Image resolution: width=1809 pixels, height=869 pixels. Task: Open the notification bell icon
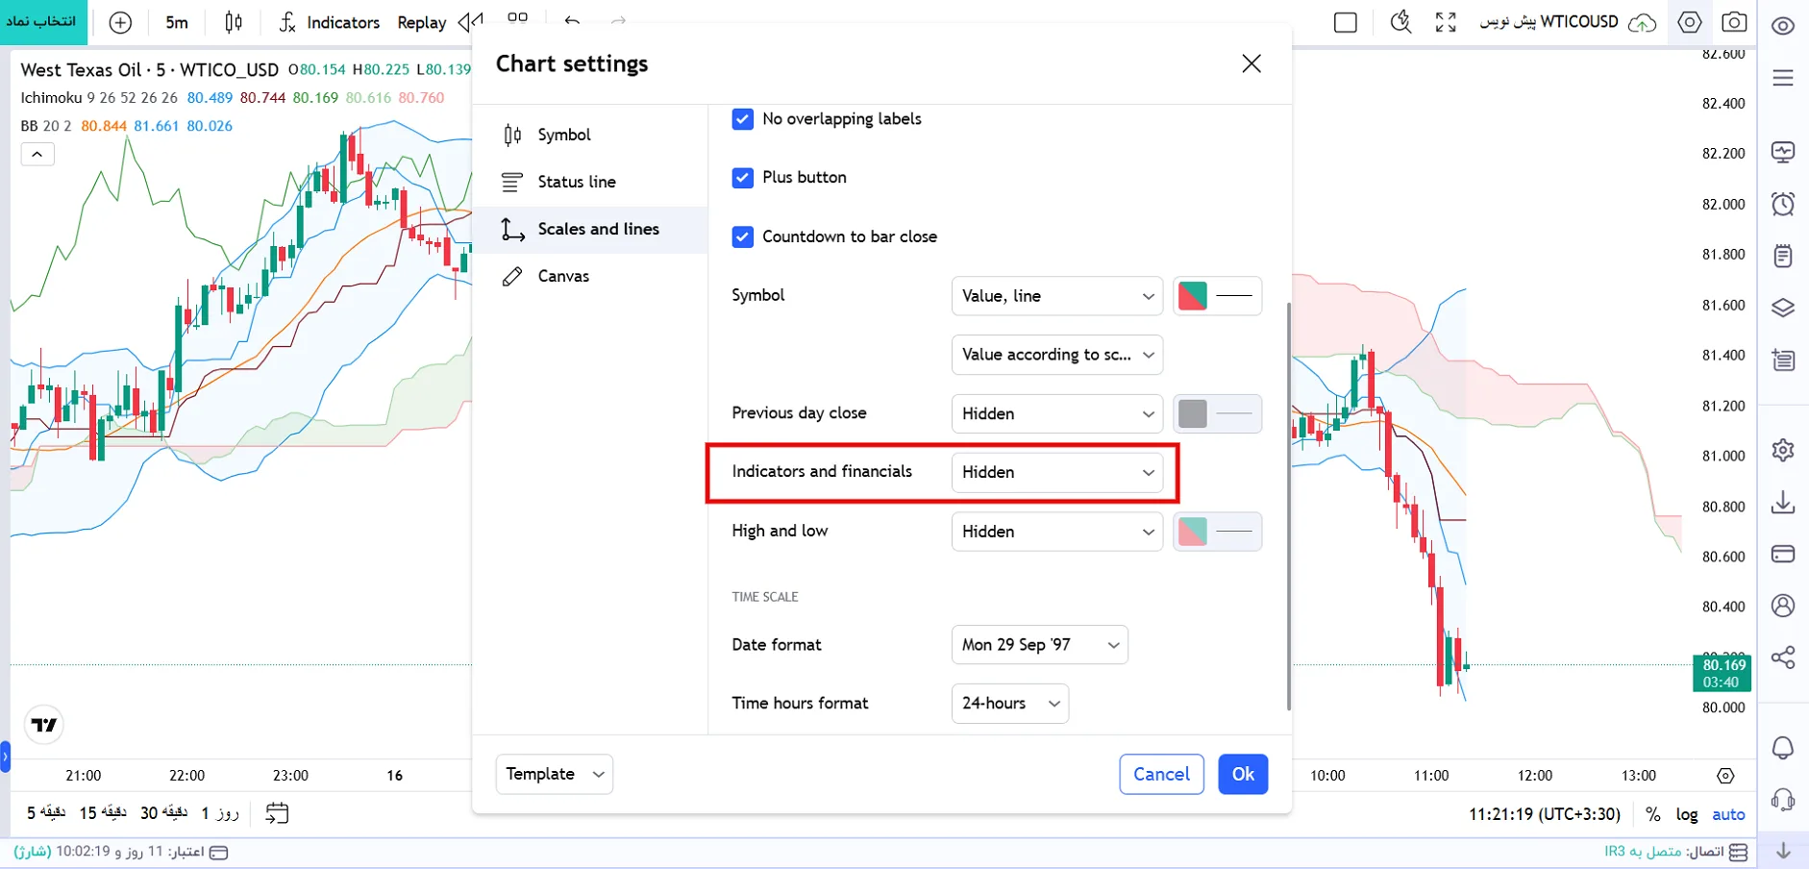tap(1783, 748)
